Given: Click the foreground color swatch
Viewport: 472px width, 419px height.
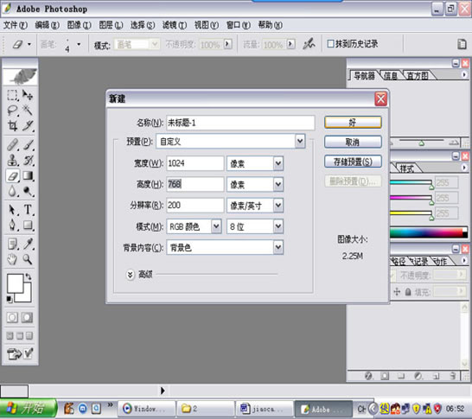Looking at the screenshot, I should (15, 283).
